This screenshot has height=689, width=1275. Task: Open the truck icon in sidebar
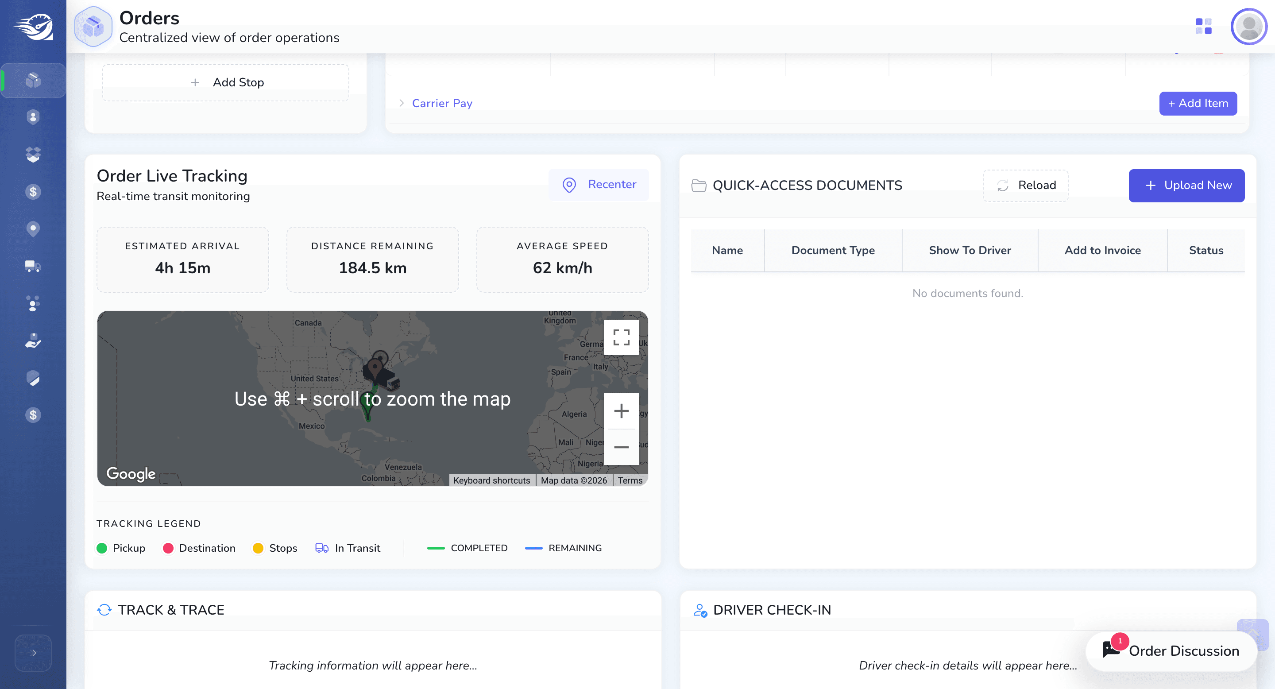33,266
